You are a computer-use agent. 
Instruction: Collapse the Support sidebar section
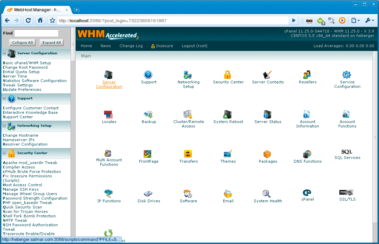pos(3,98)
